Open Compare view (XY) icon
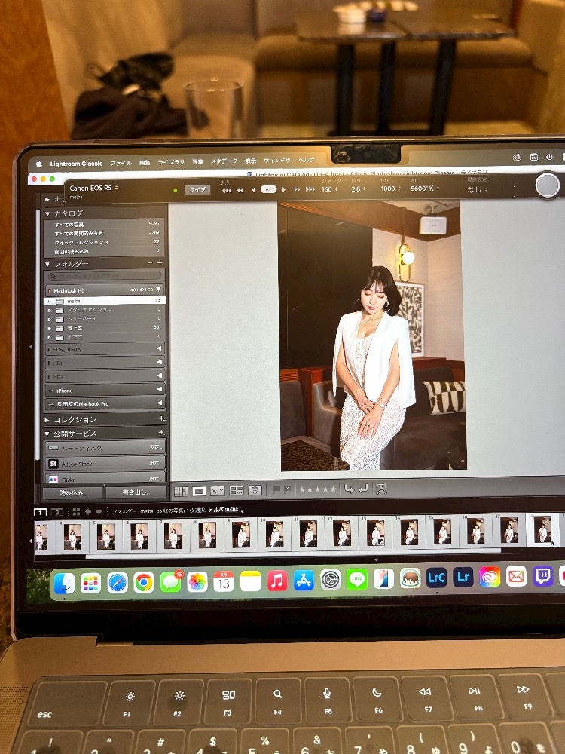565x754 pixels. click(218, 491)
